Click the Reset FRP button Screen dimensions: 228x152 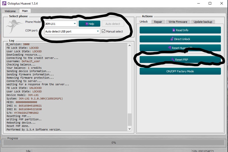click(180, 60)
